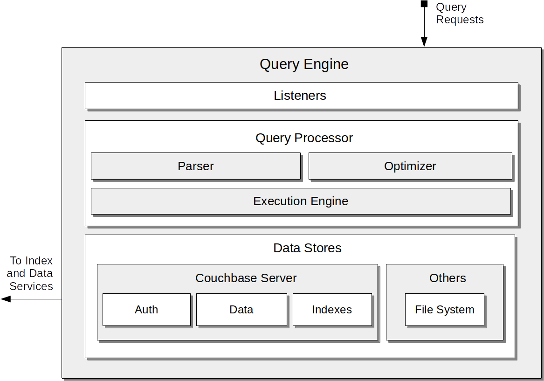Click the Query Requests label
The width and height of the screenshot is (544, 381).
460,14
